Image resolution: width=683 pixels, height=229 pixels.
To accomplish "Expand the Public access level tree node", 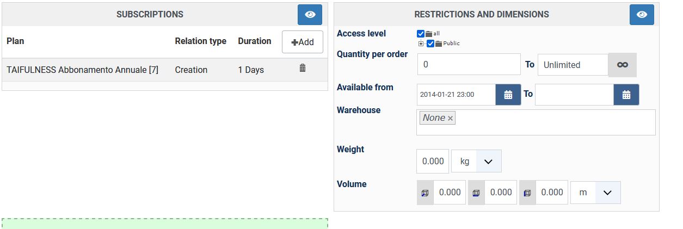I will pos(421,44).
